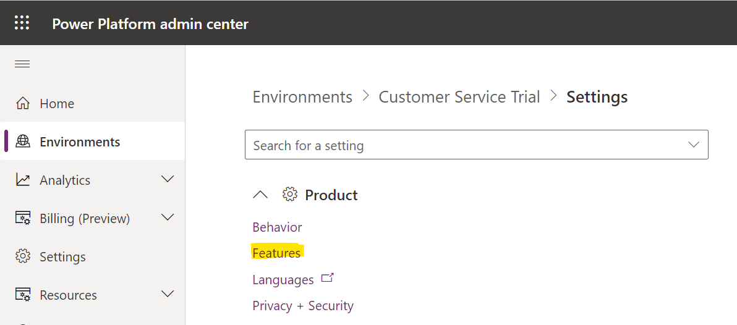Collapse the Product section chevron
Image resolution: width=737 pixels, height=325 pixels.
260,195
